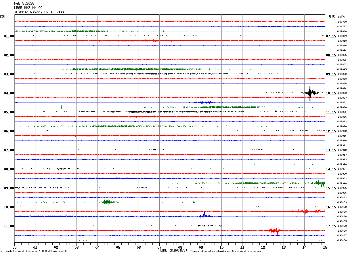Click the green seismic burst near minute 4.5 below 09:00
Image resolution: width=348 pixels, height=255 pixels.
[108, 202]
